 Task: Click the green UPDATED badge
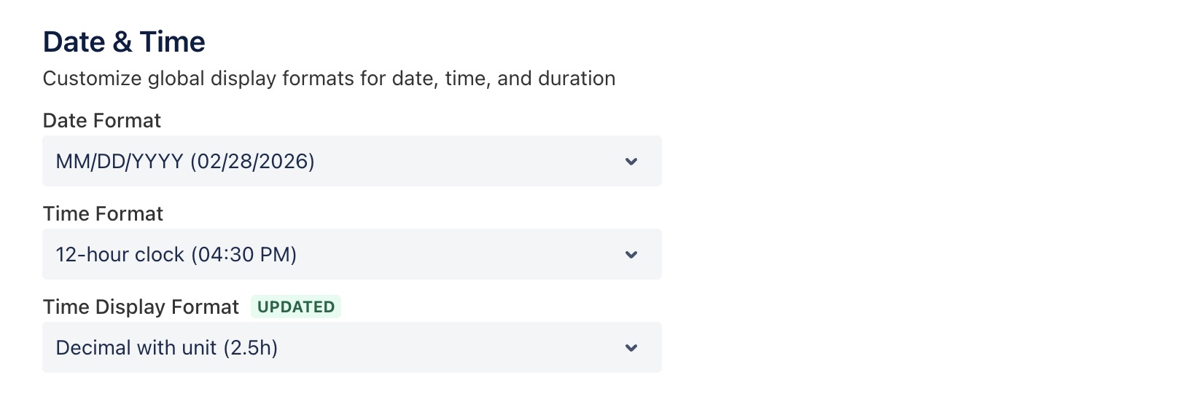(x=296, y=307)
